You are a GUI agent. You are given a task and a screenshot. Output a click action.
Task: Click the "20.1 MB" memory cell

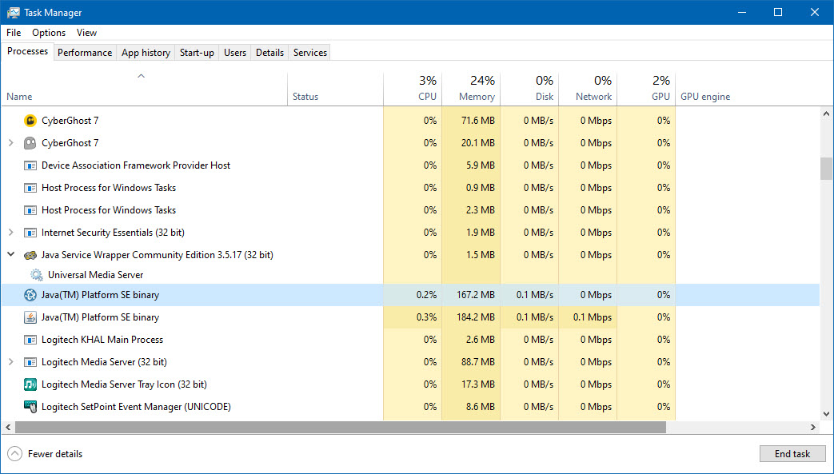[x=471, y=143]
